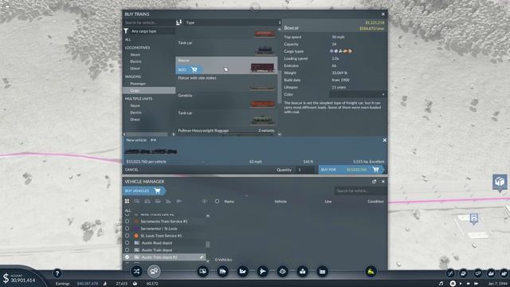Select the ALL category in Buy Trains

127,39
